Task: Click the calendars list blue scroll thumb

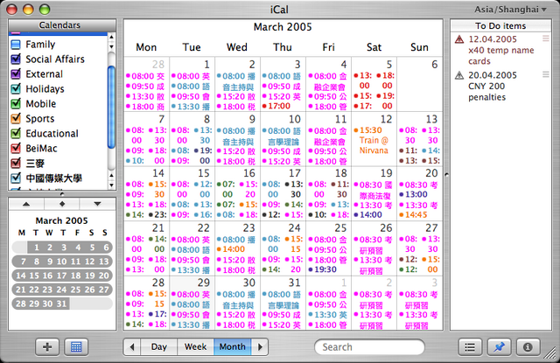Action: tap(111, 107)
